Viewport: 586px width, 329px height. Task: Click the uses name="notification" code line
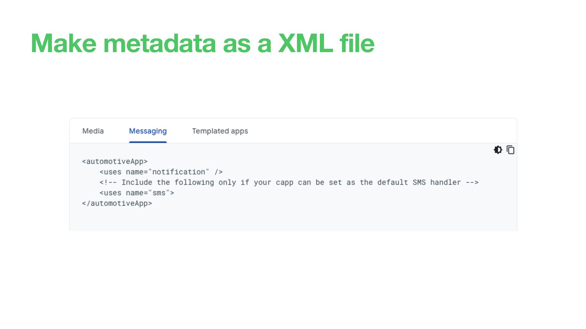(x=161, y=172)
